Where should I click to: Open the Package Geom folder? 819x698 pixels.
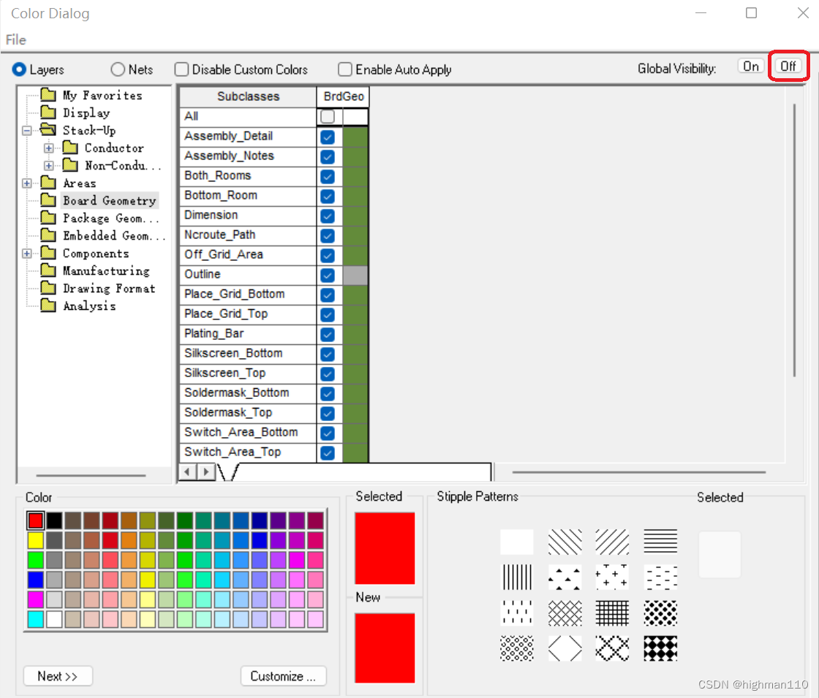(99, 219)
